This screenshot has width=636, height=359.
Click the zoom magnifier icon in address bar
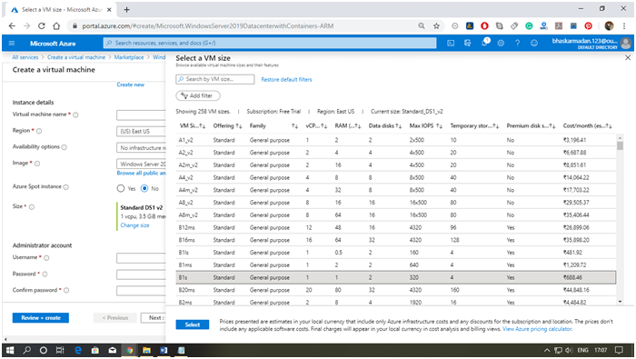coord(422,26)
